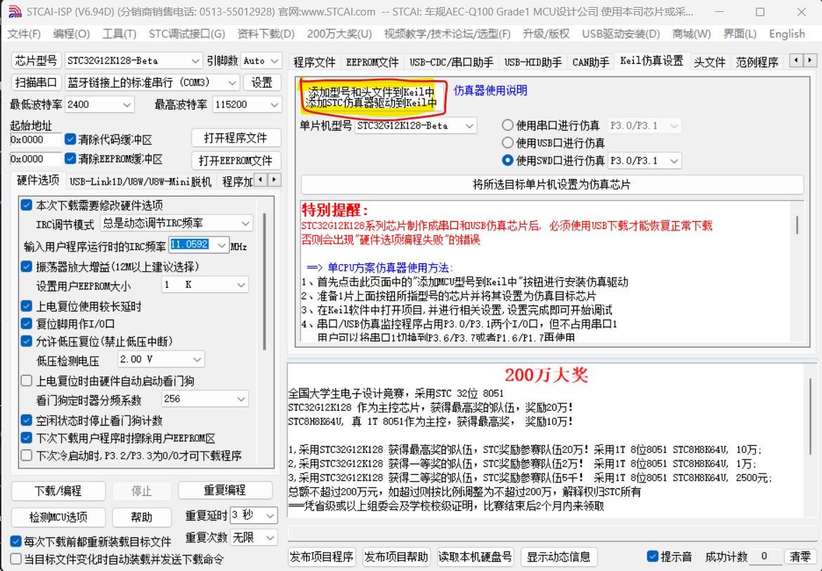Toggle 振荡器放大增益 checkbox
Image resolution: width=822 pixels, height=571 pixels.
tap(26, 267)
